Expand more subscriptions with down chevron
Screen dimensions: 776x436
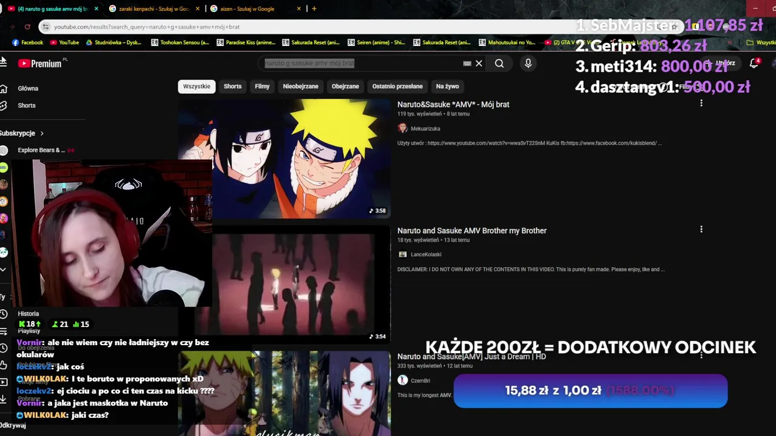click(3, 269)
